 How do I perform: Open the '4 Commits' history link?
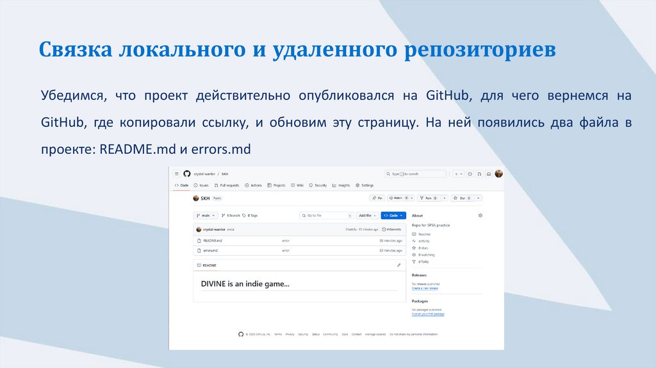(391, 230)
